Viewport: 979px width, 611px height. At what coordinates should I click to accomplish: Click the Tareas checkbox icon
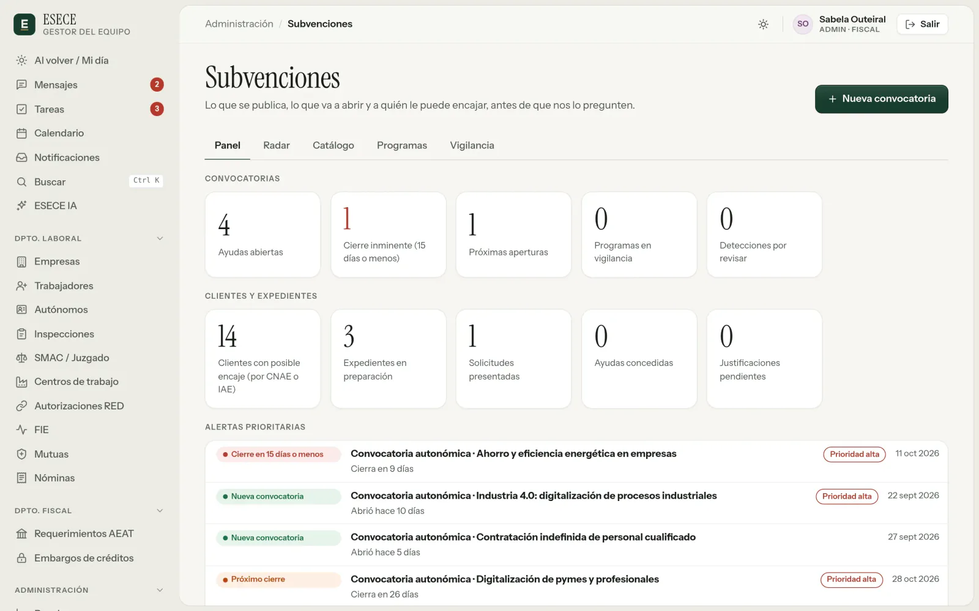click(x=21, y=109)
